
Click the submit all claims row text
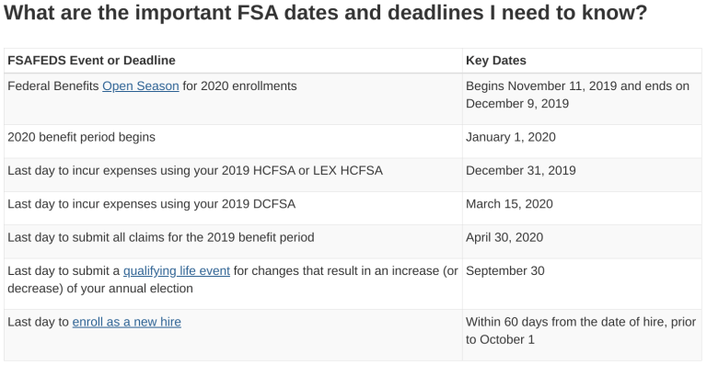tap(161, 237)
